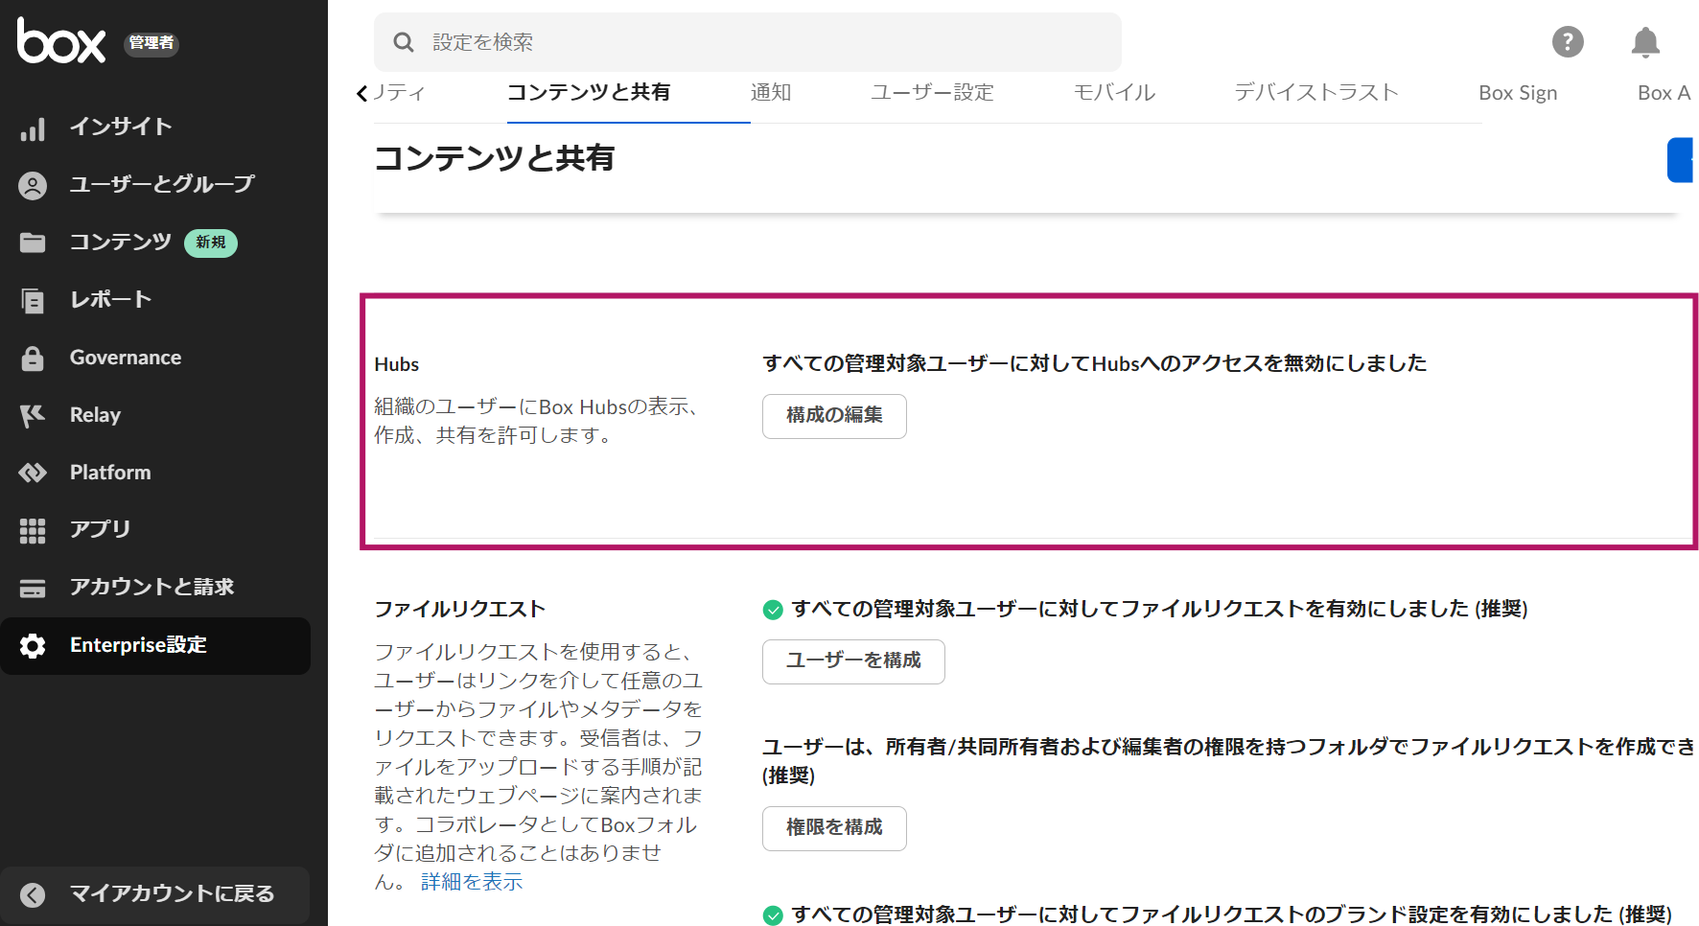Switch to コンテンツと共有 tab

(589, 92)
